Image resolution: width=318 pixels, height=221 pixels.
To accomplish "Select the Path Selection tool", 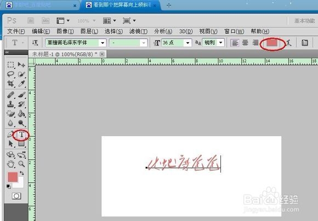I will (x=10, y=144).
